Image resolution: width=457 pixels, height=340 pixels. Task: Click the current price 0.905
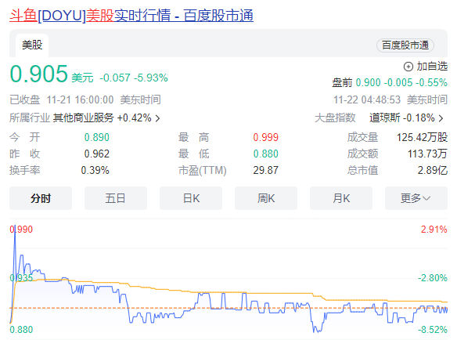(x=39, y=74)
